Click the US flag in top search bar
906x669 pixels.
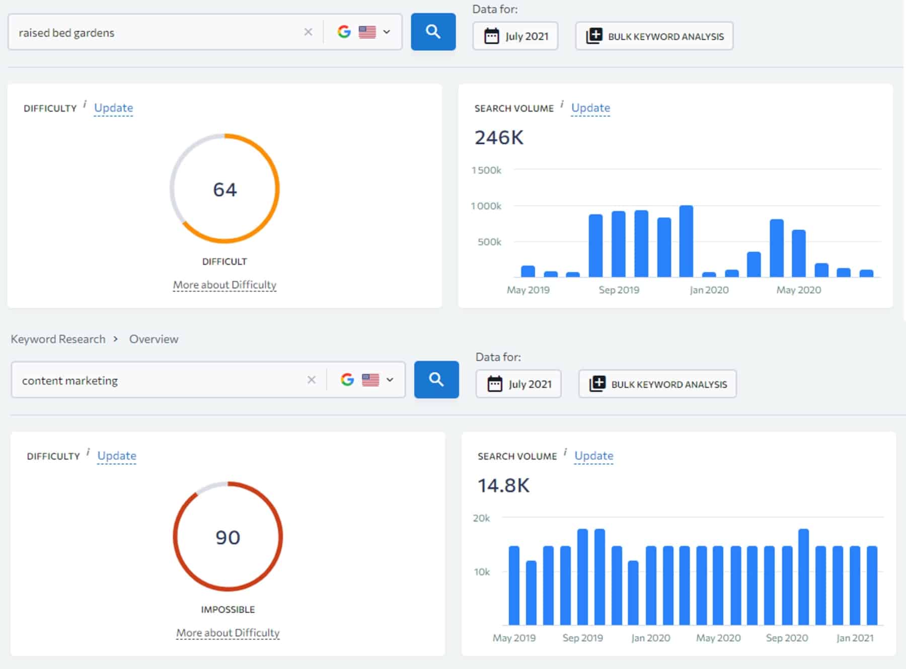pos(367,32)
